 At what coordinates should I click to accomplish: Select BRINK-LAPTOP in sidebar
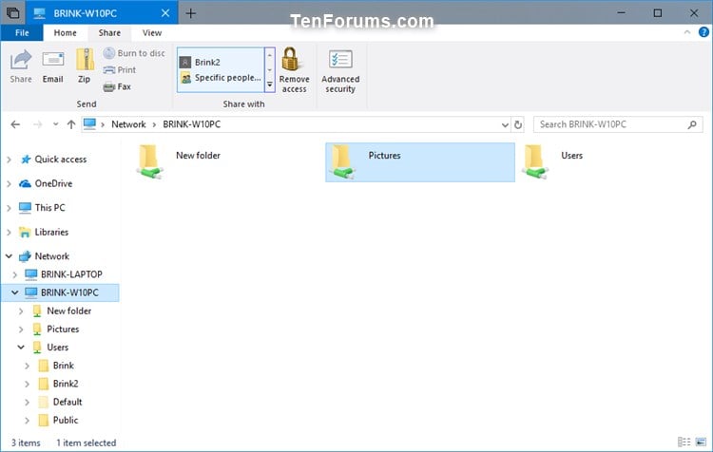click(71, 274)
